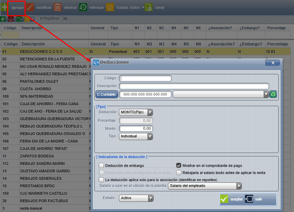Viewport: 294px width, 212px height.
Task: Select the CUOTA AHORRO row
Action: click(46, 89)
